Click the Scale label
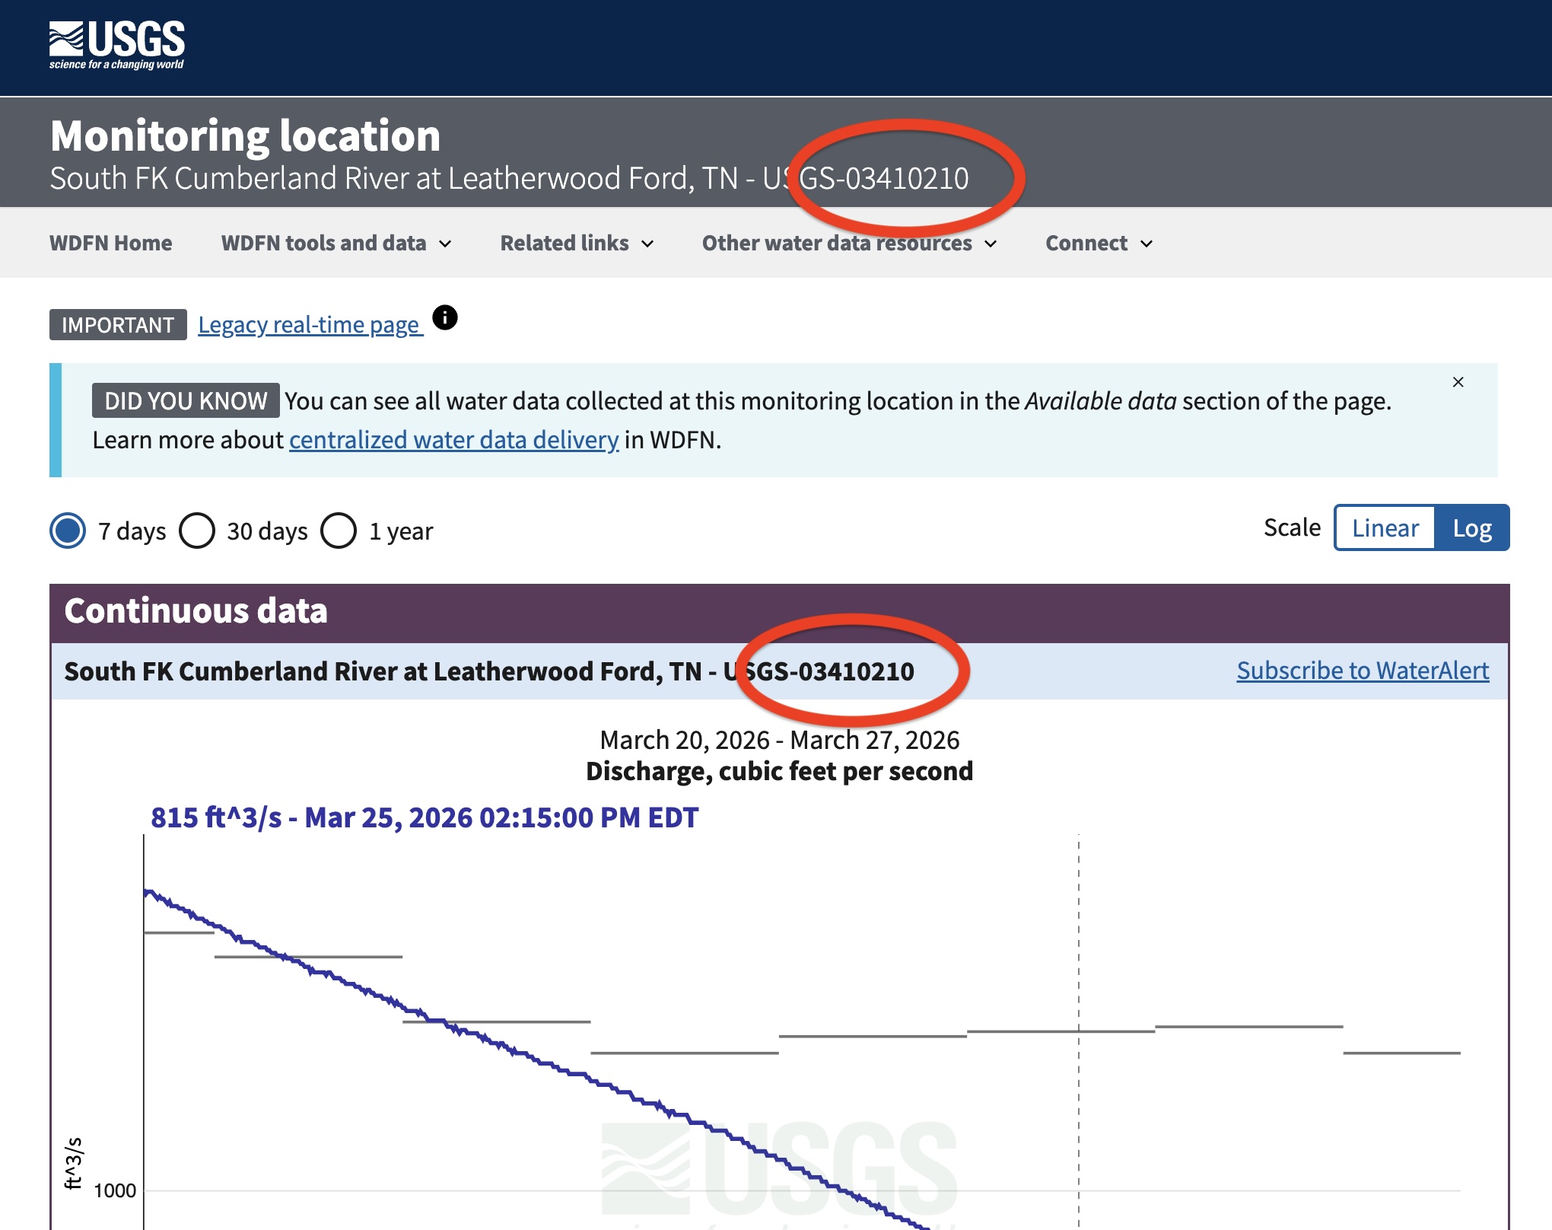1552x1230 pixels. tap(1291, 527)
